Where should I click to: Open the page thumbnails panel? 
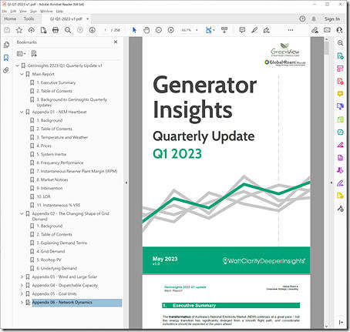(x=6, y=45)
